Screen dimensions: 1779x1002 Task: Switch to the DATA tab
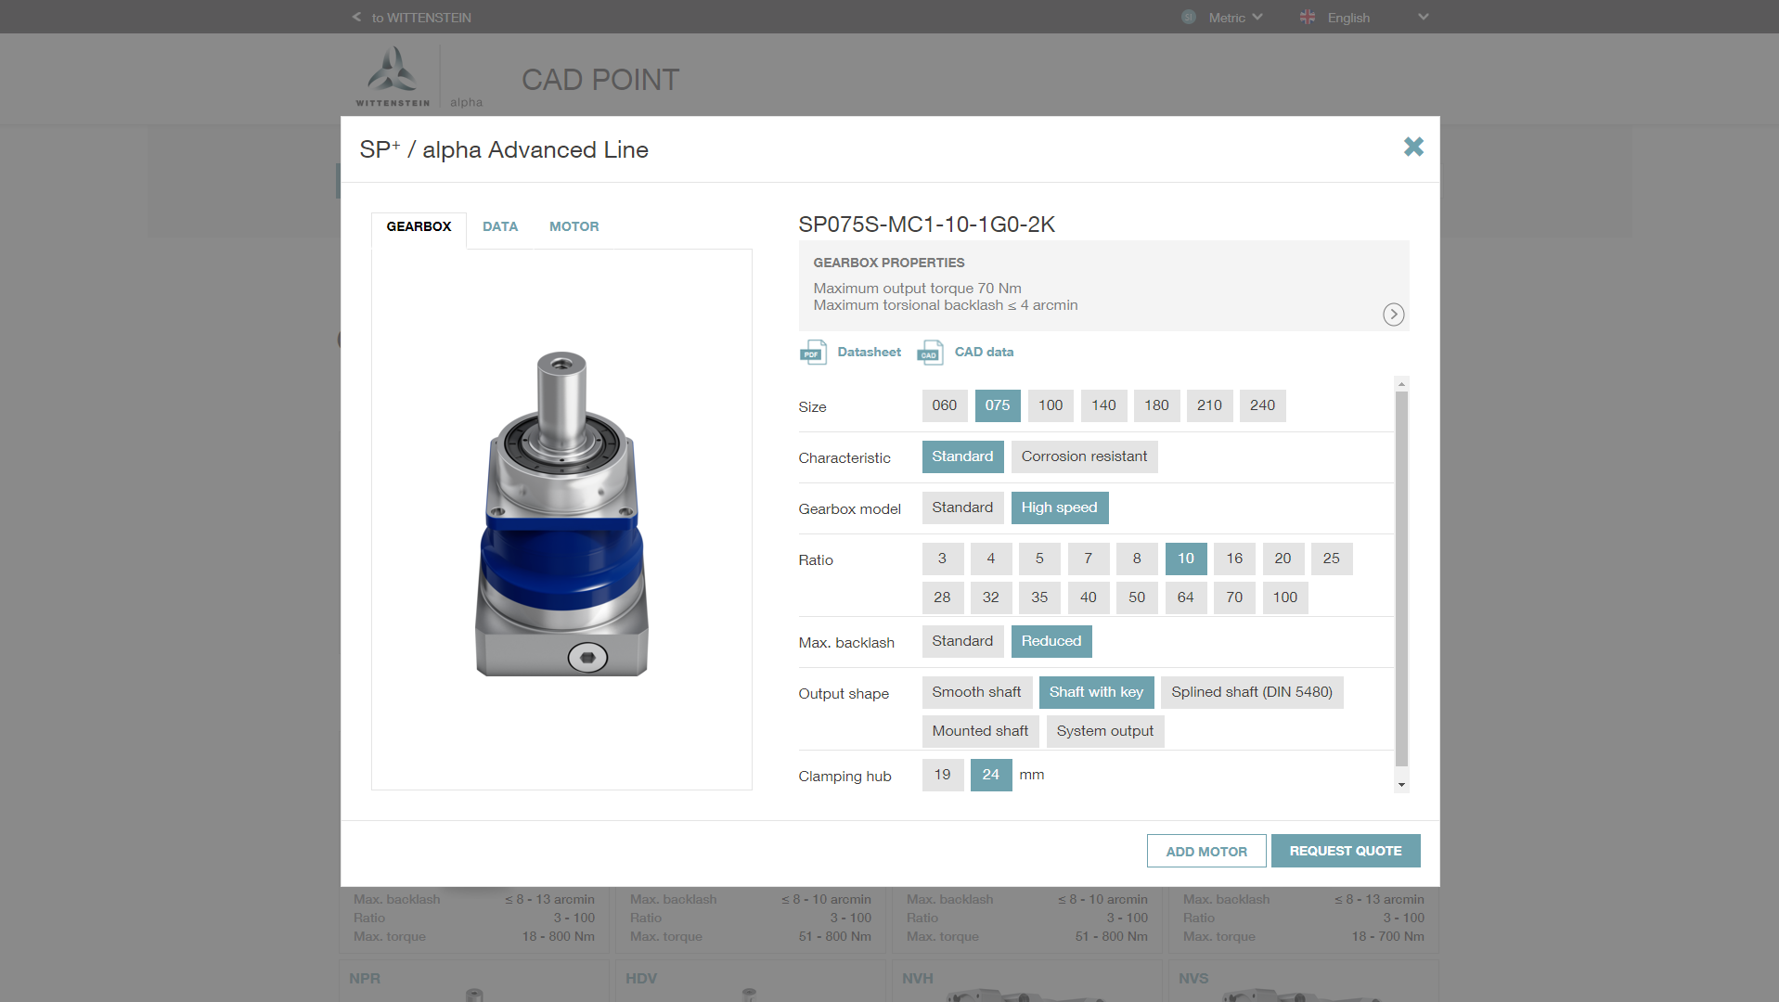coord(500,226)
